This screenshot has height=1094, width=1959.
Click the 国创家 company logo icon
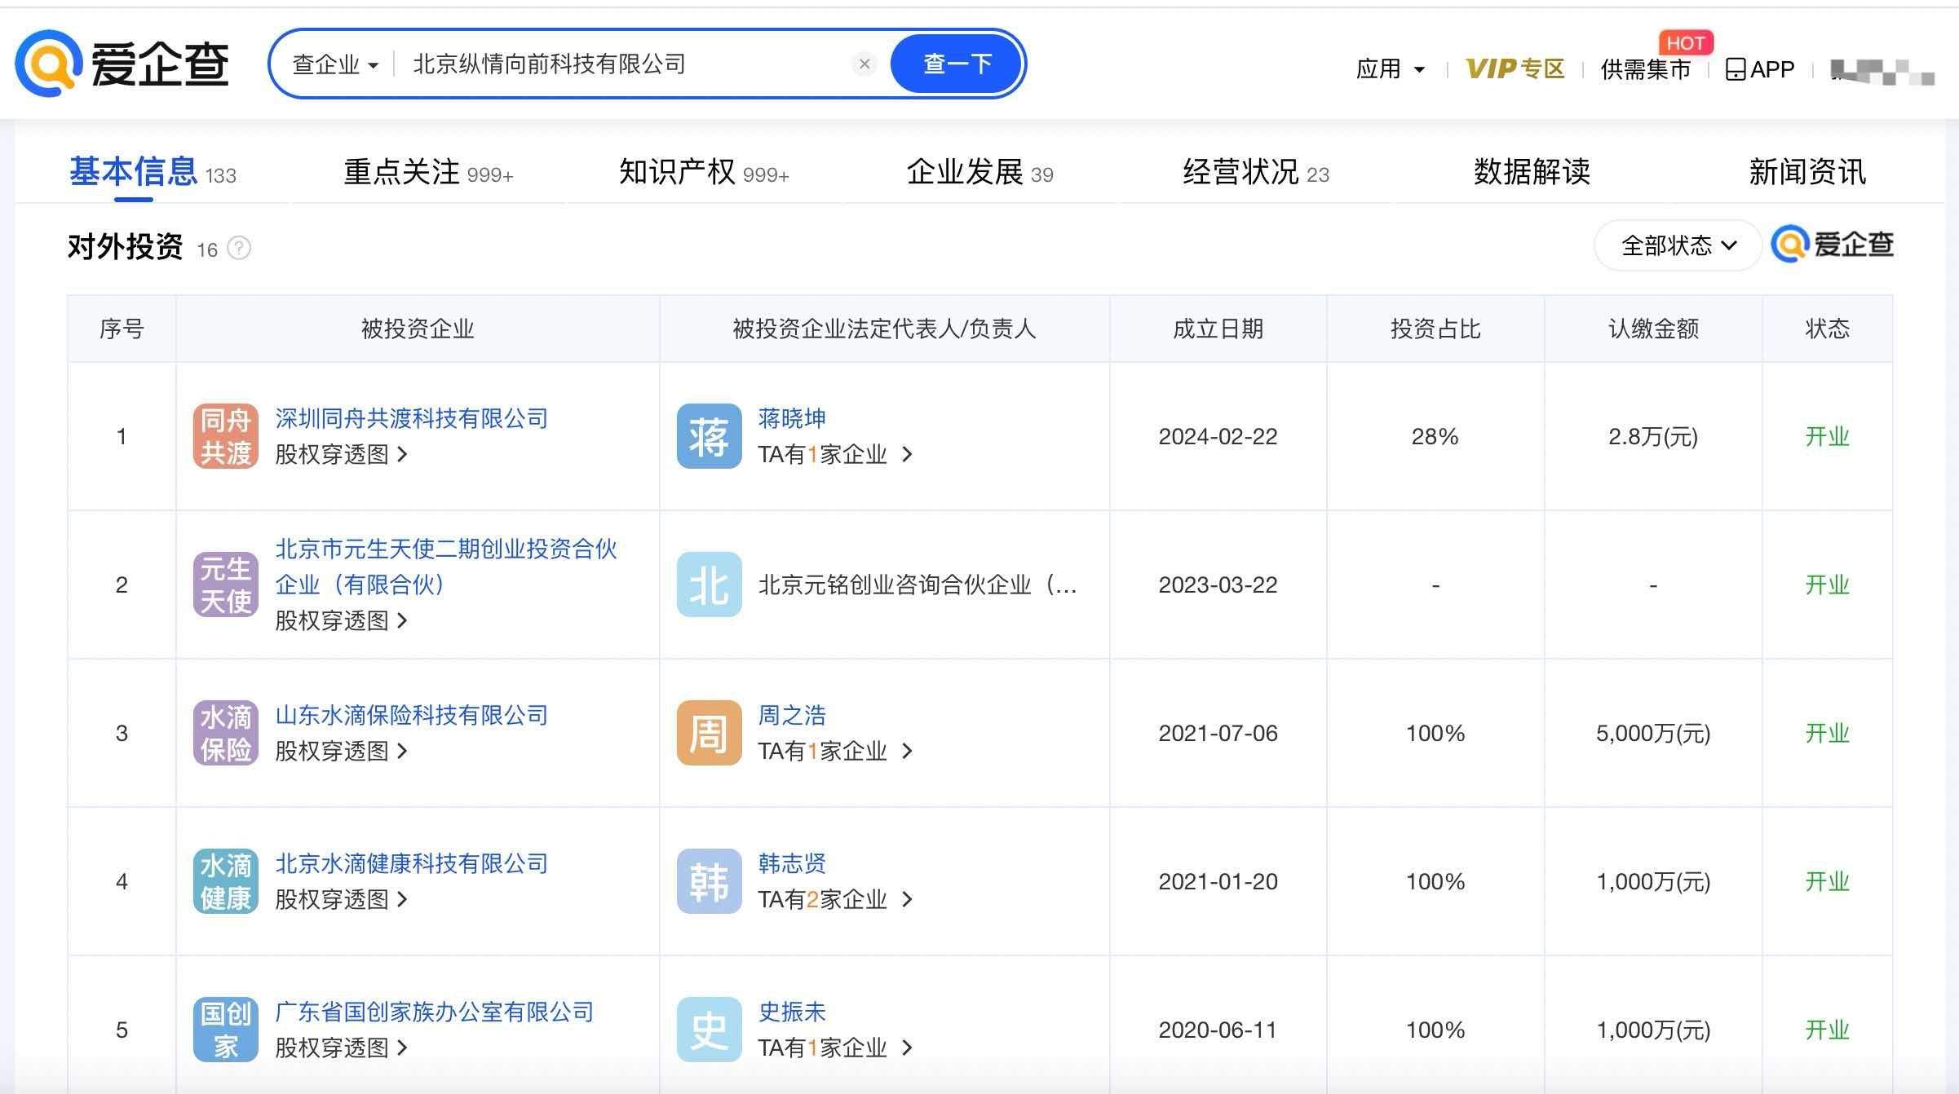click(226, 1030)
